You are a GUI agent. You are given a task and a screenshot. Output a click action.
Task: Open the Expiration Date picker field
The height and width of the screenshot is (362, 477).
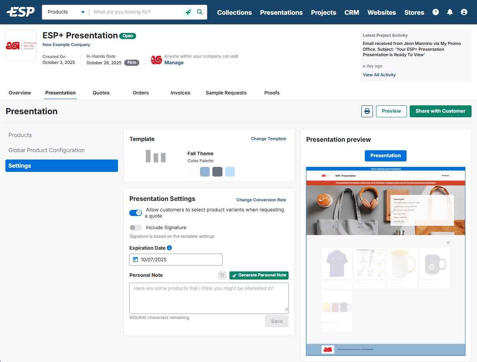(176, 259)
